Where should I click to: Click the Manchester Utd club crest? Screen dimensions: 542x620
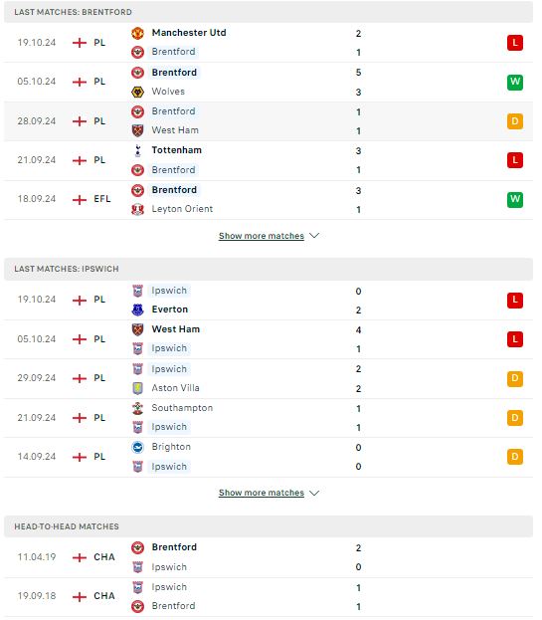pos(137,33)
